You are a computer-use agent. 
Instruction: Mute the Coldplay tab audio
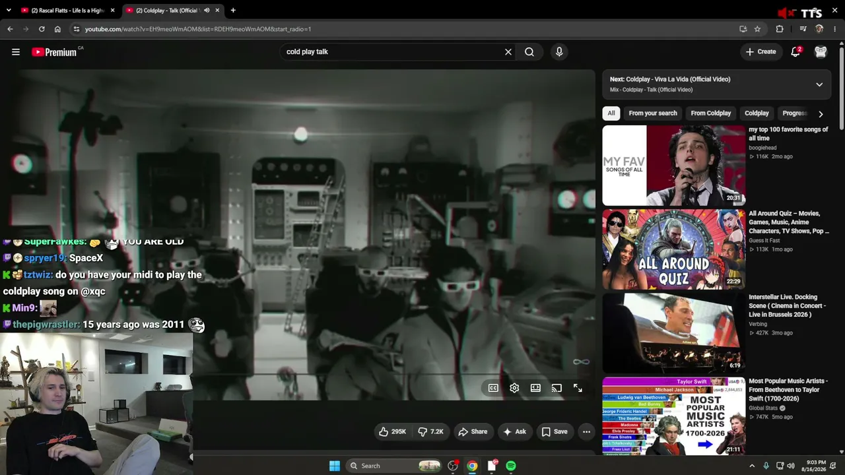[x=207, y=11]
